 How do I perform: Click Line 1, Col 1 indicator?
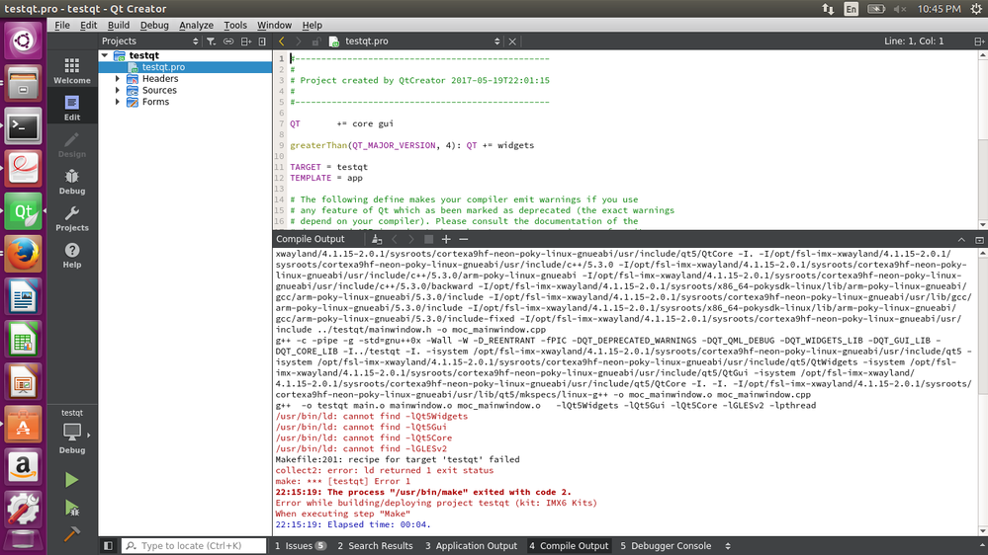914,41
